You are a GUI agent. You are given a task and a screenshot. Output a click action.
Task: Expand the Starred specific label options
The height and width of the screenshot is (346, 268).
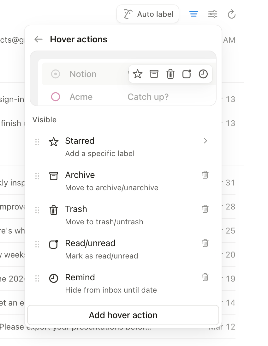(205, 141)
